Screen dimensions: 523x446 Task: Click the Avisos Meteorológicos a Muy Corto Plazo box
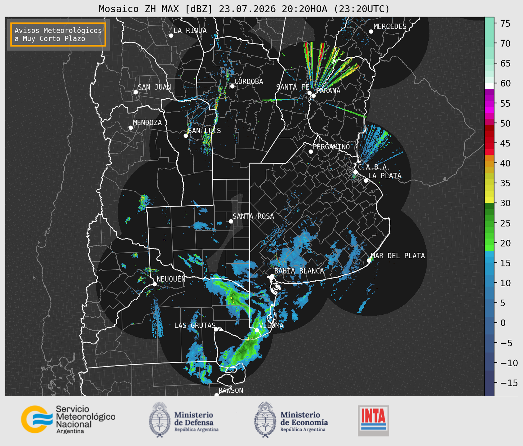(58, 34)
